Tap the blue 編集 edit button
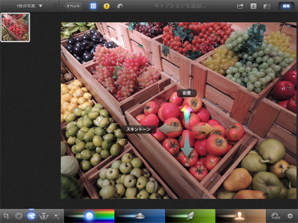Viewport: 298px width, 223px height. pyautogui.click(x=286, y=6)
